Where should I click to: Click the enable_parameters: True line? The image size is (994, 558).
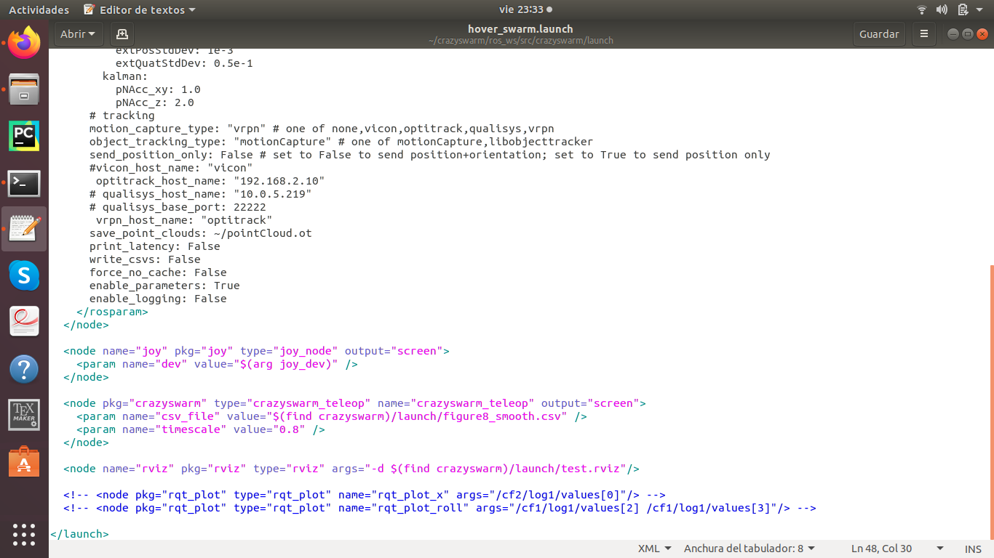[x=164, y=286]
